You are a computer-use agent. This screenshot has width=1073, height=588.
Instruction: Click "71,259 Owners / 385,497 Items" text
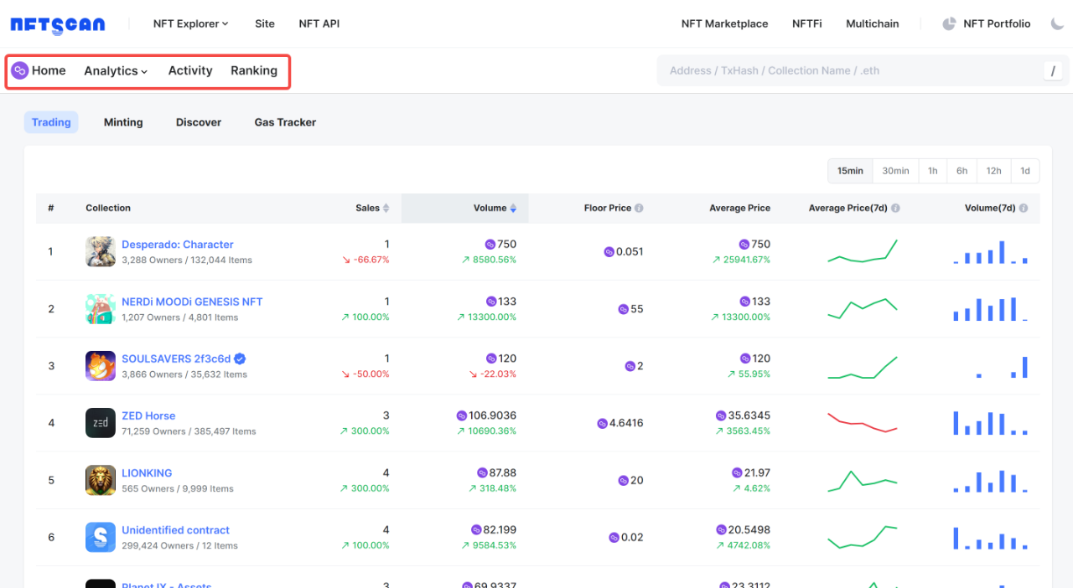coord(189,431)
